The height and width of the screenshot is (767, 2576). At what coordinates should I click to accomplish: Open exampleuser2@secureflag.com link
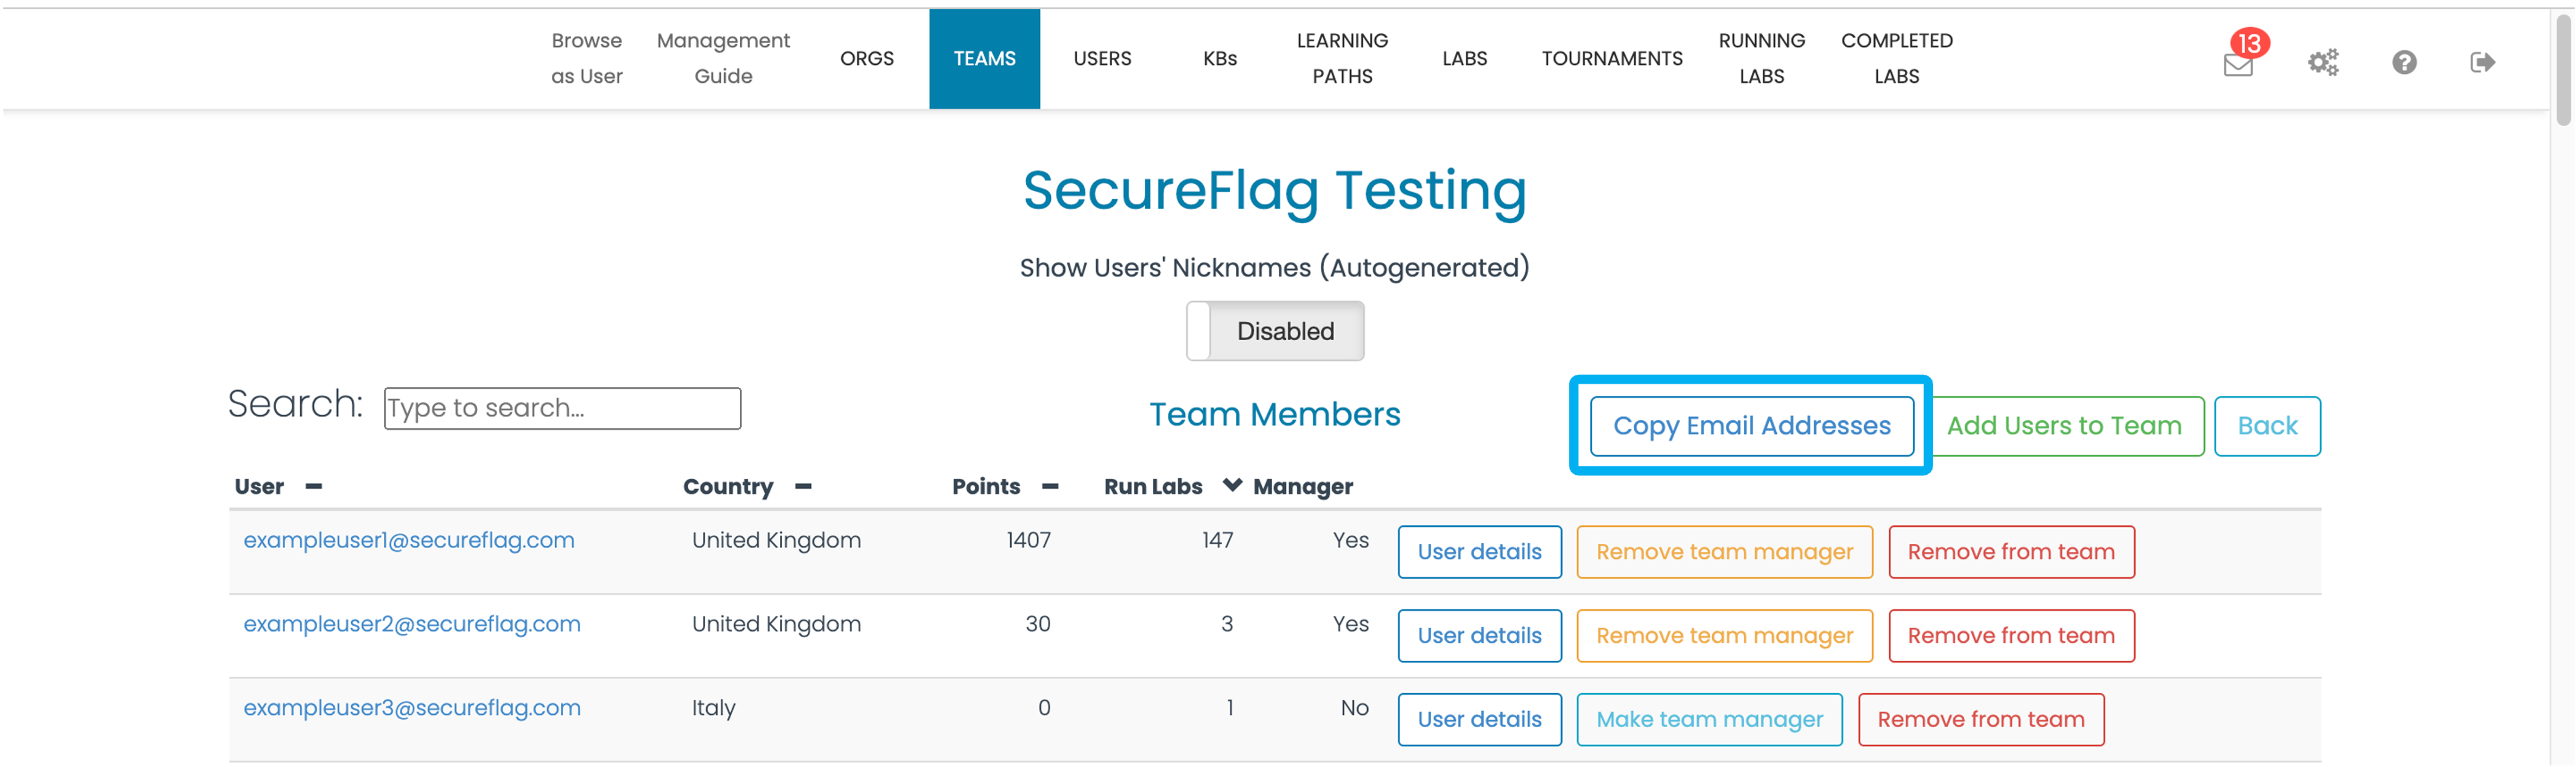(412, 624)
